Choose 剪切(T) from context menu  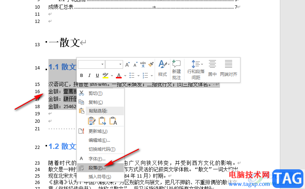point(100,93)
